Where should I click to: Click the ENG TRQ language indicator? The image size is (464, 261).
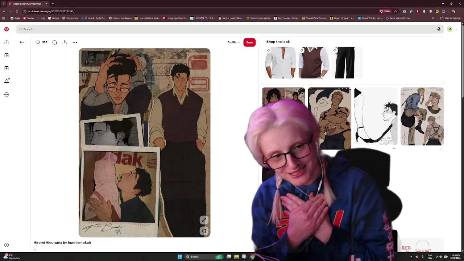click(430, 257)
